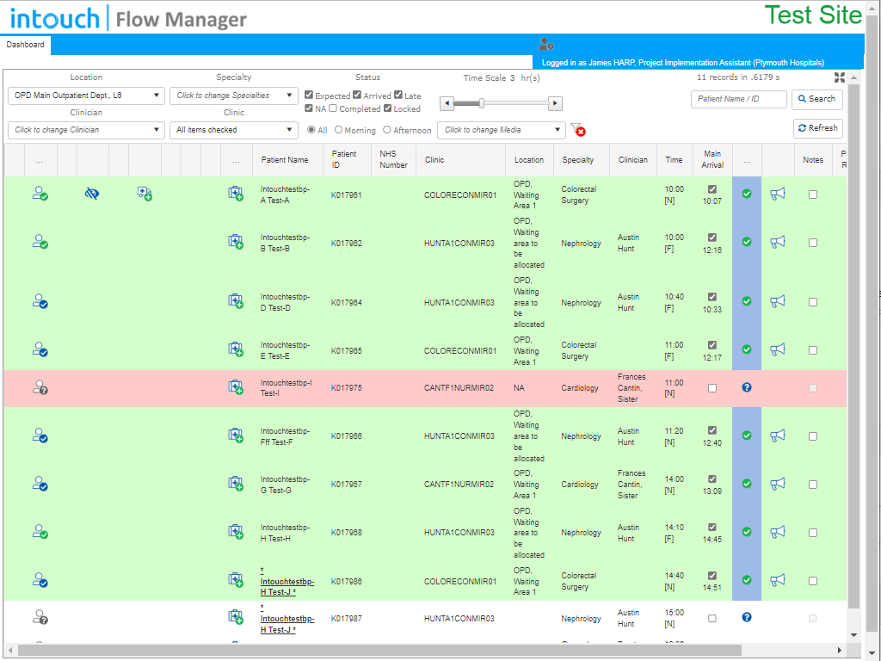881x661 pixels.
Task: Click megaphone call icon for Test-A row
Action: [778, 194]
